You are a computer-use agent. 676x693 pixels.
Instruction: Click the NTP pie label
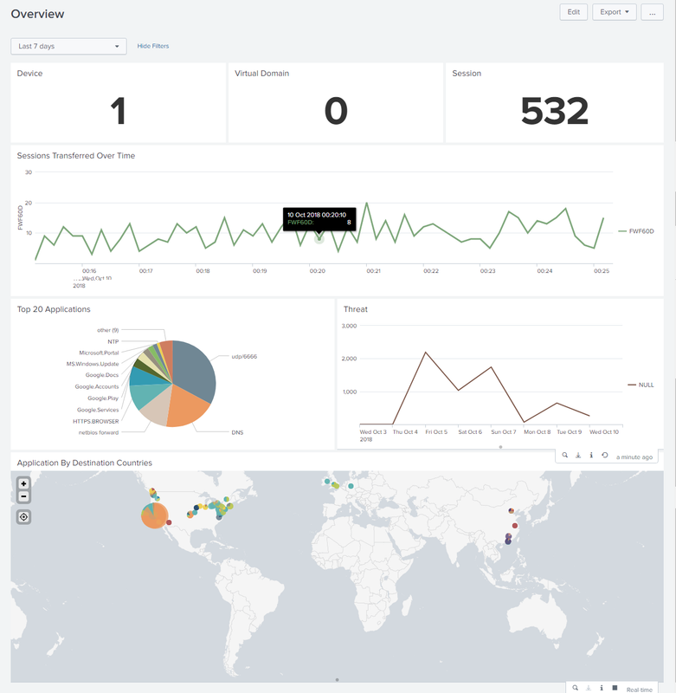[113, 341]
